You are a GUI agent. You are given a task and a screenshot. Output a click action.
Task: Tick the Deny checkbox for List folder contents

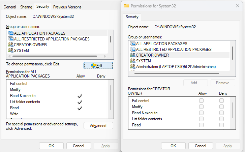[221, 119]
